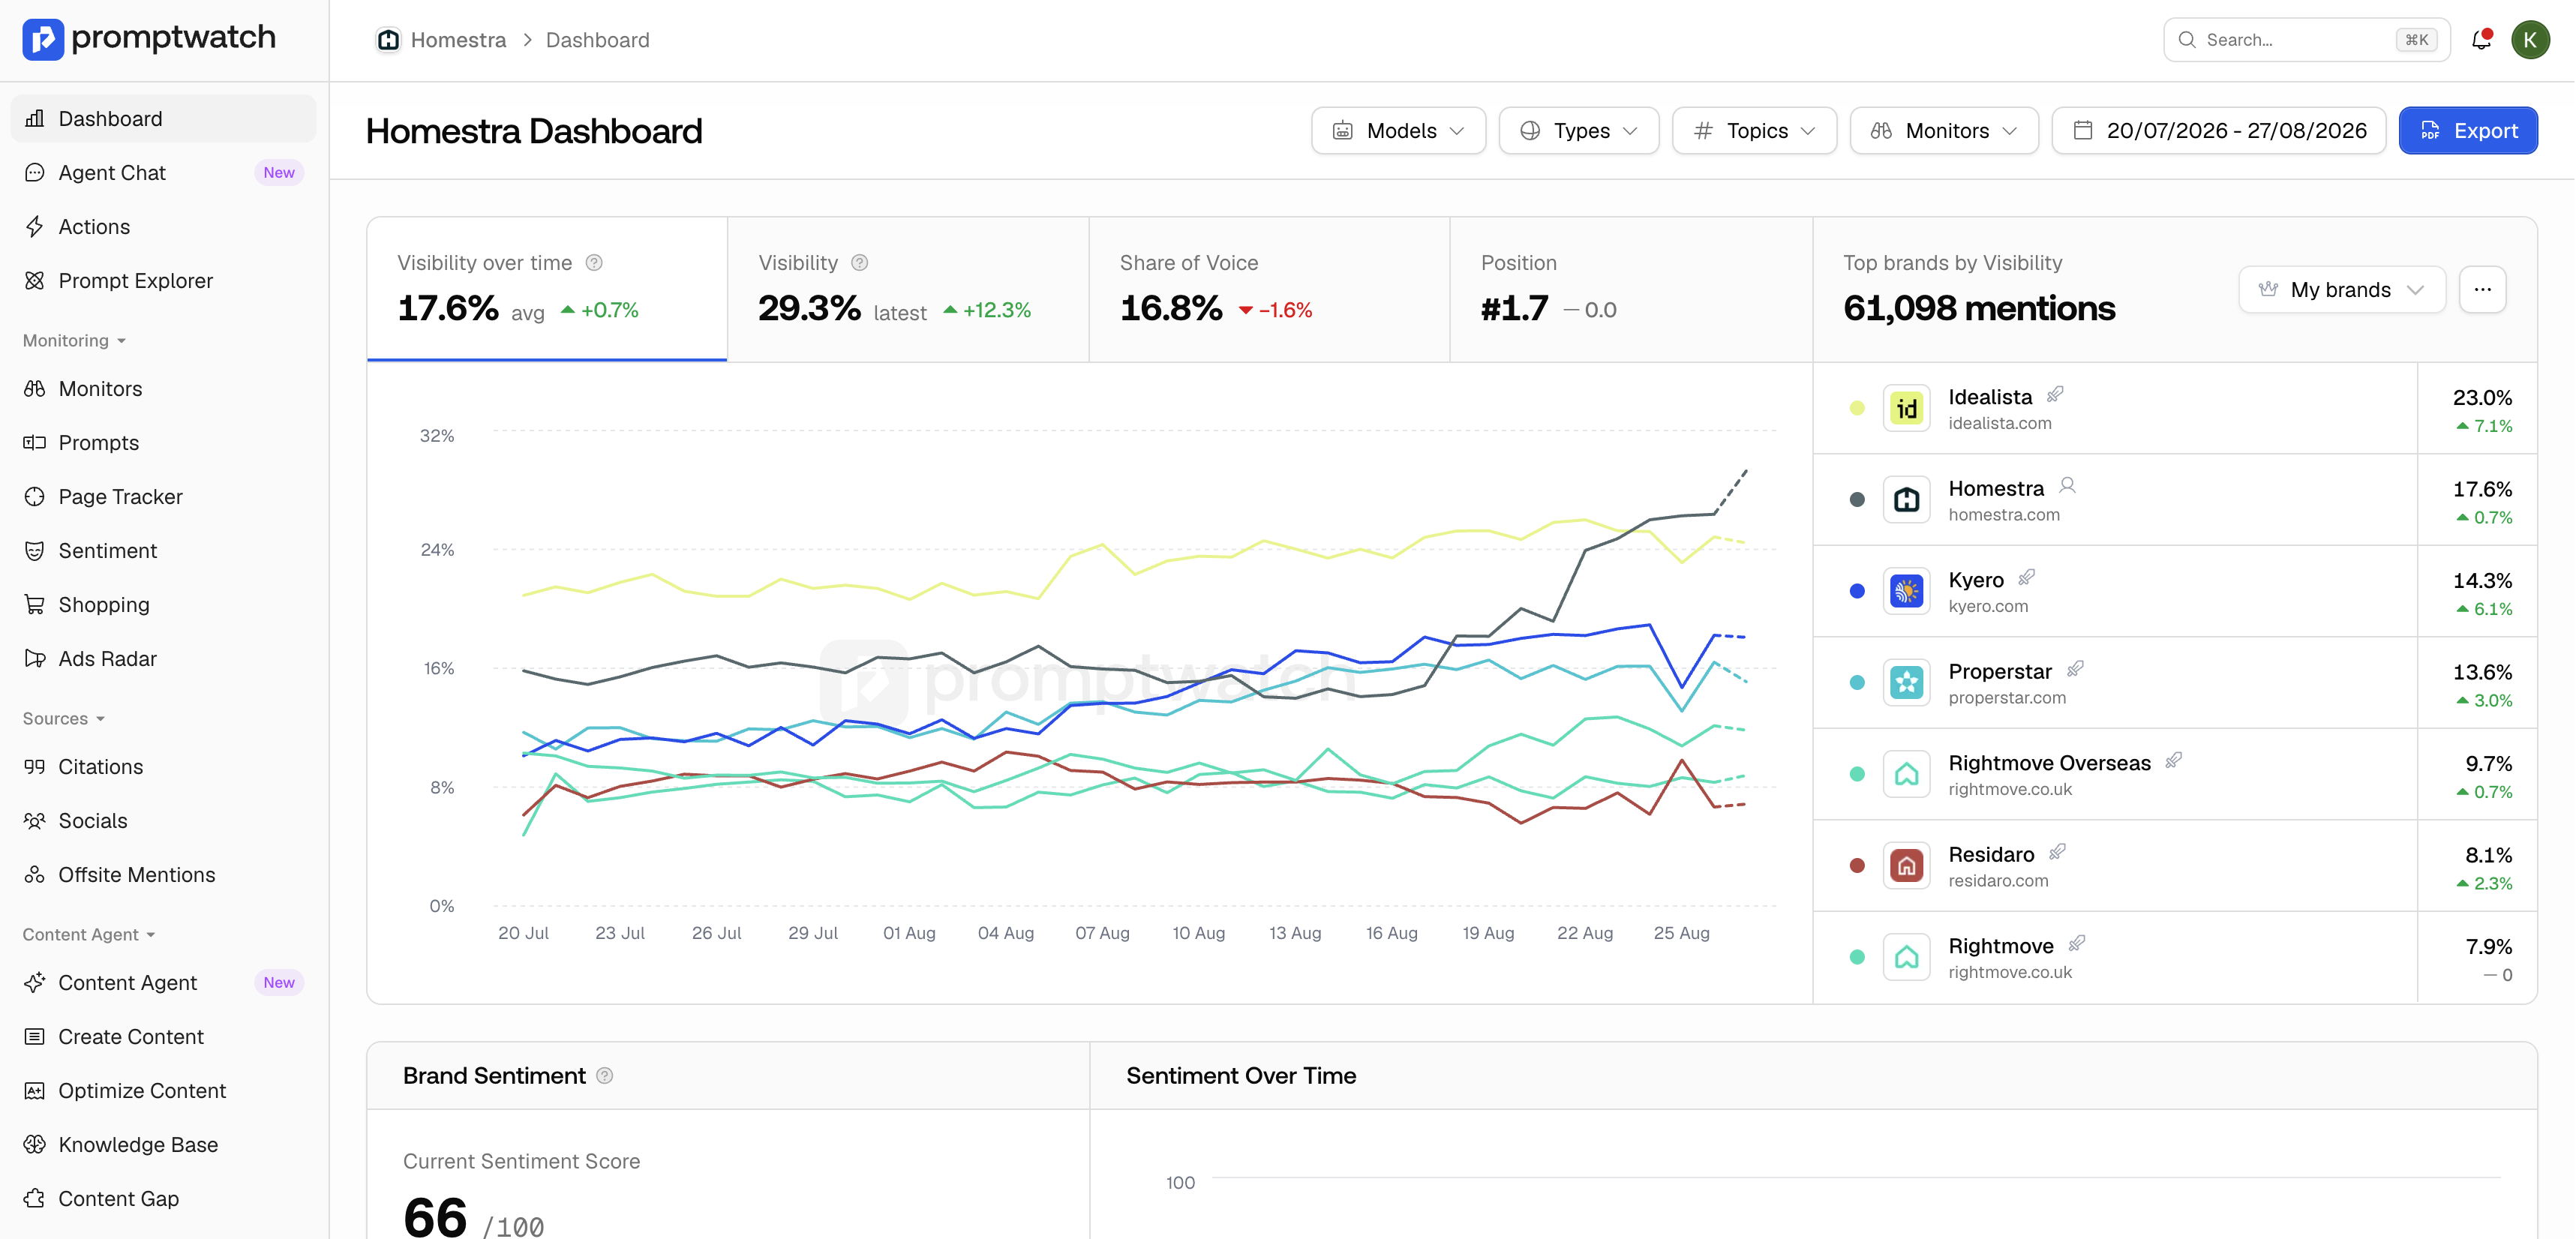Select the Visibility over time tab

coord(547,290)
